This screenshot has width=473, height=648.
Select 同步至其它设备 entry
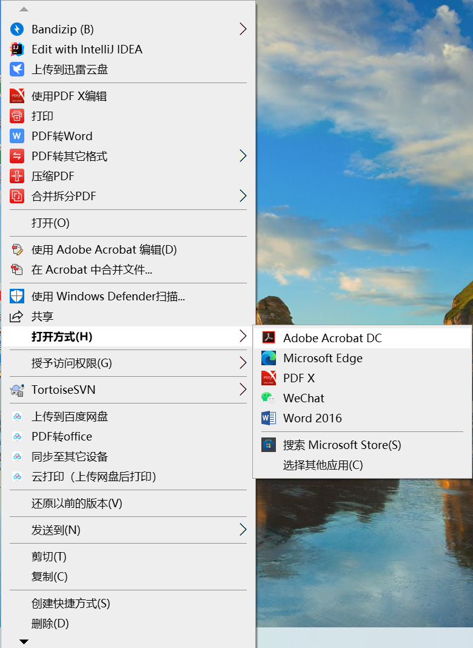(128, 456)
